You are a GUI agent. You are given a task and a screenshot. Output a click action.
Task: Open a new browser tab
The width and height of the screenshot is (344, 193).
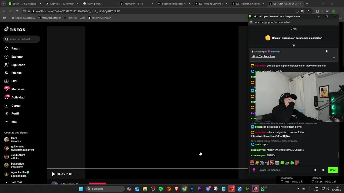pyautogui.click(x=307, y=4)
